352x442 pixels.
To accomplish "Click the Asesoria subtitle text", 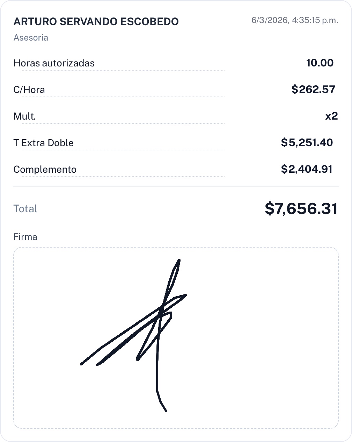I will click(31, 38).
